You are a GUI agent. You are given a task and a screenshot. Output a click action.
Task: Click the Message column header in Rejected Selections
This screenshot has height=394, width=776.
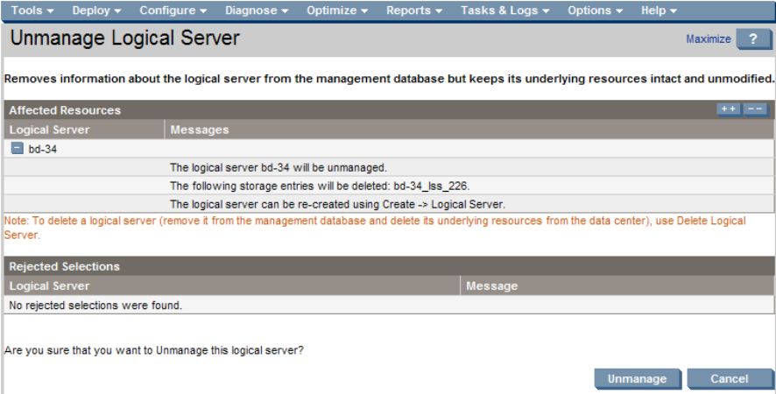491,285
